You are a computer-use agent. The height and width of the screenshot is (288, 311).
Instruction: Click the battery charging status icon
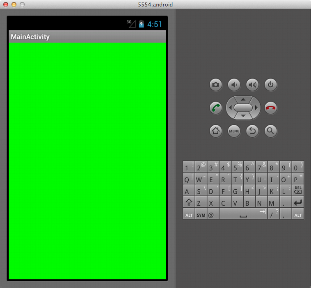point(141,24)
